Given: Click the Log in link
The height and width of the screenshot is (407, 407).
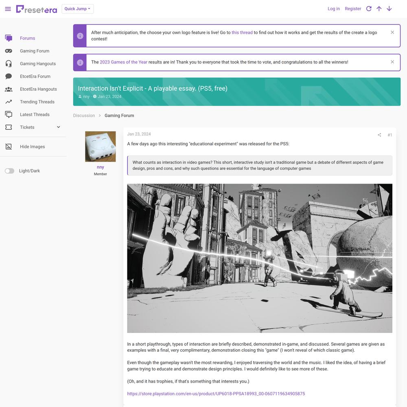Looking at the screenshot, I should click(x=334, y=9).
